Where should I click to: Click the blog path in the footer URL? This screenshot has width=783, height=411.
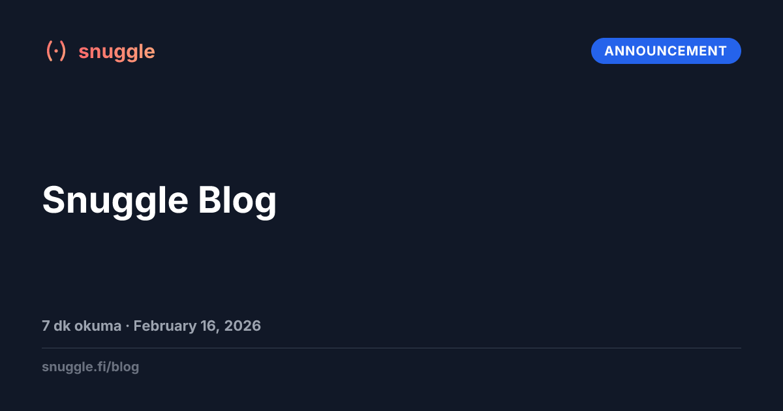[x=126, y=367]
